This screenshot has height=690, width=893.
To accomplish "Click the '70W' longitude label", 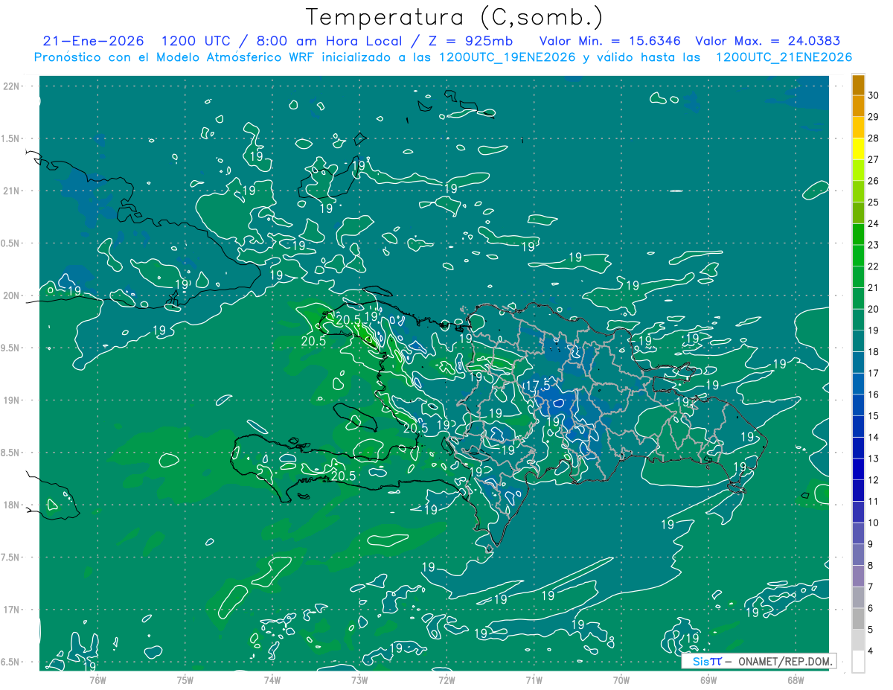I will (621, 679).
